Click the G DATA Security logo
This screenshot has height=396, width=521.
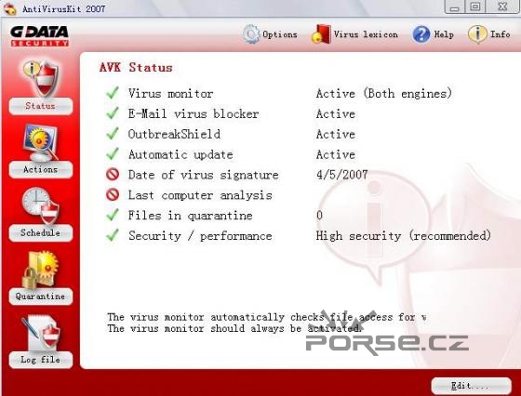(39, 36)
